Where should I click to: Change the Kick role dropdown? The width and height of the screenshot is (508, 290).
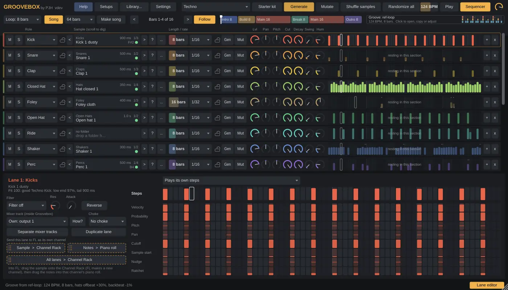(x=41, y=40)
